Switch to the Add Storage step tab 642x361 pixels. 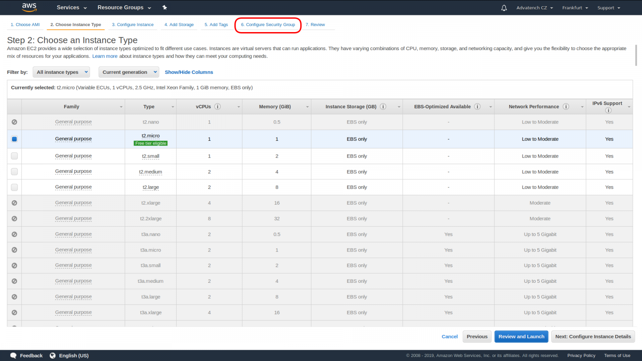click(179, 25)
